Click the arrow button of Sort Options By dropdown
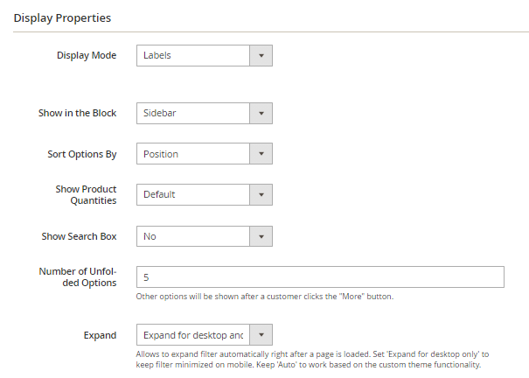Screen dimensions: 529x378 click(x=261, y=154)
